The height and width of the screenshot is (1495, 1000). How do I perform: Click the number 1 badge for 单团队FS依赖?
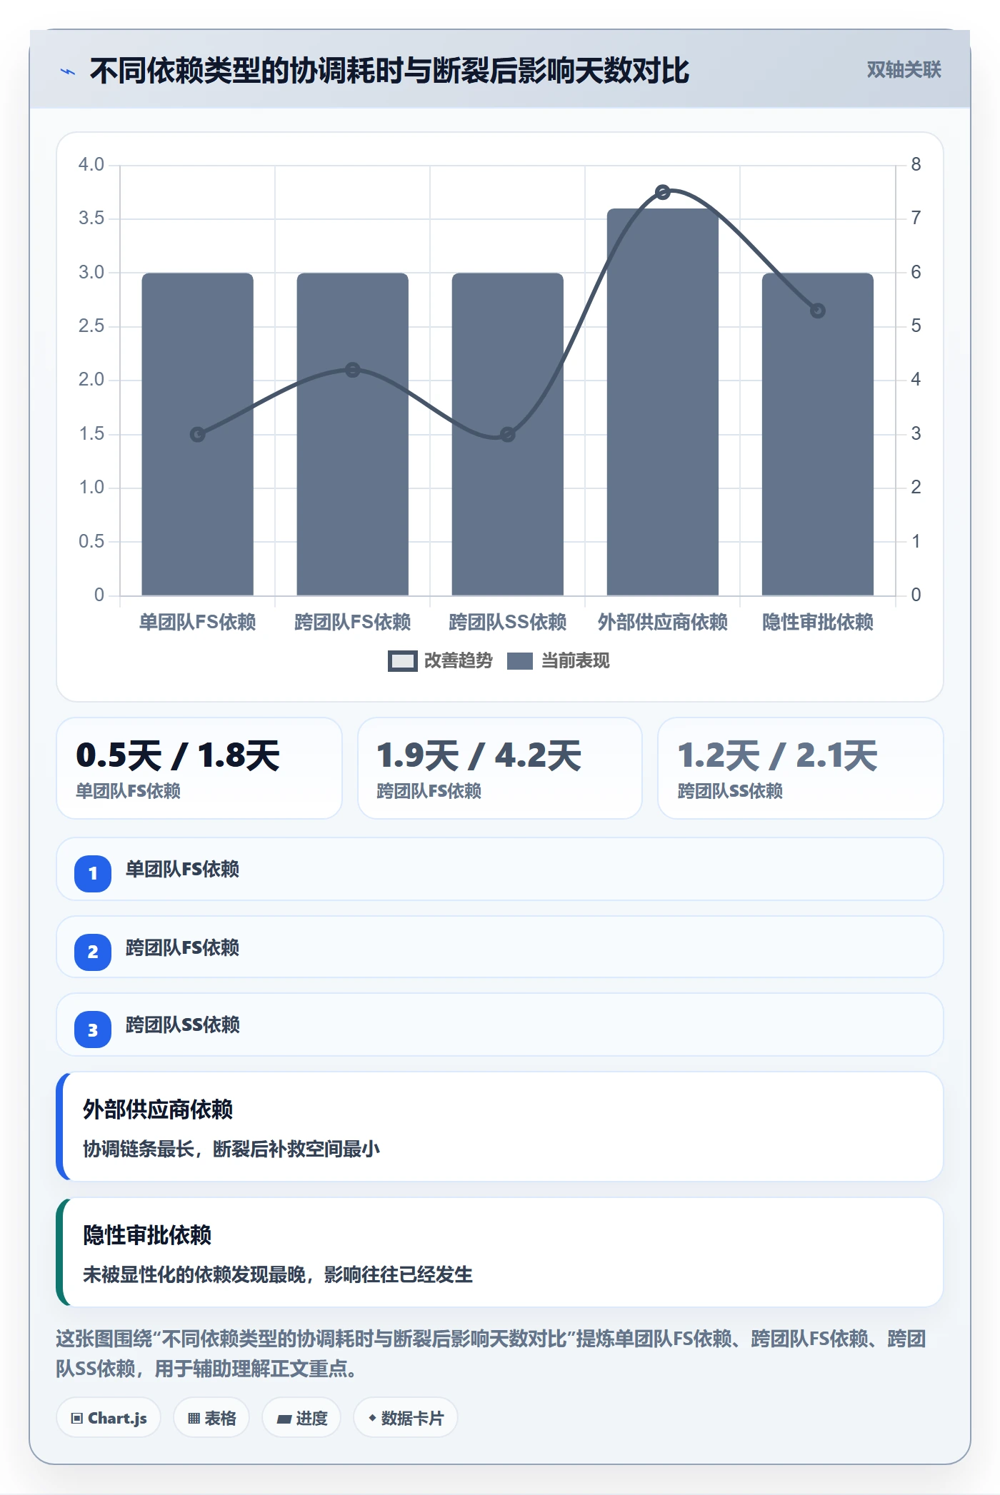point(93,873)
